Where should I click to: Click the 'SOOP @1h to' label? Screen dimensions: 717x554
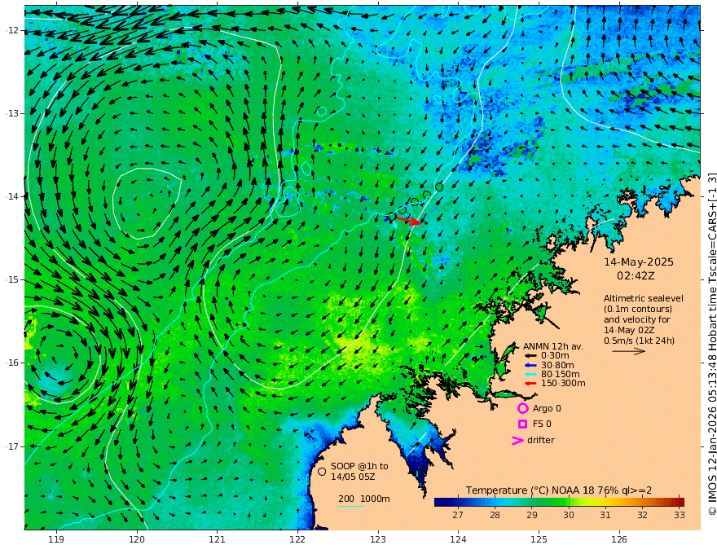click(359, 466)
